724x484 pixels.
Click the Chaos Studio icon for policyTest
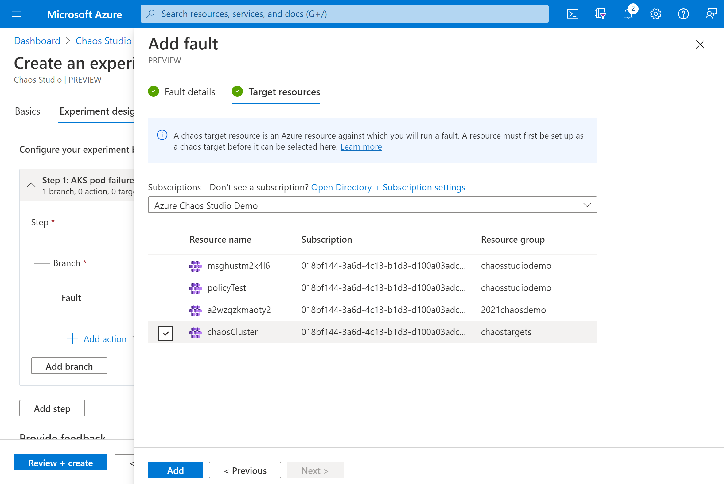(195, 288)
